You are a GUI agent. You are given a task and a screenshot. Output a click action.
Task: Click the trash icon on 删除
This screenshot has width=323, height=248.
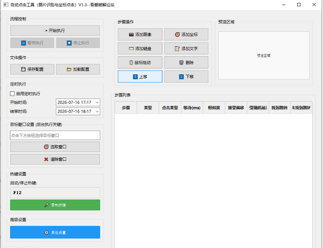click(x=181, y=63)
